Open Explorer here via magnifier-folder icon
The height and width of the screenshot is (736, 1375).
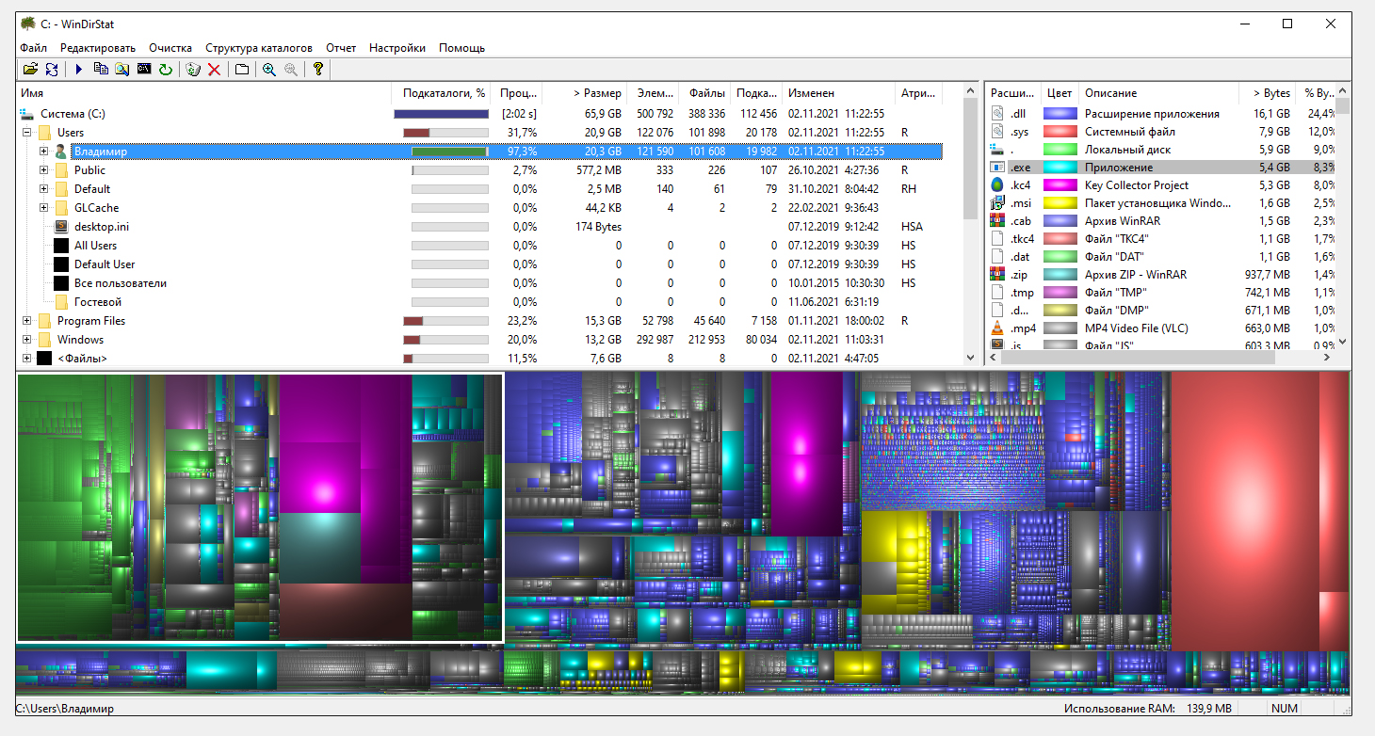point(122,70)
